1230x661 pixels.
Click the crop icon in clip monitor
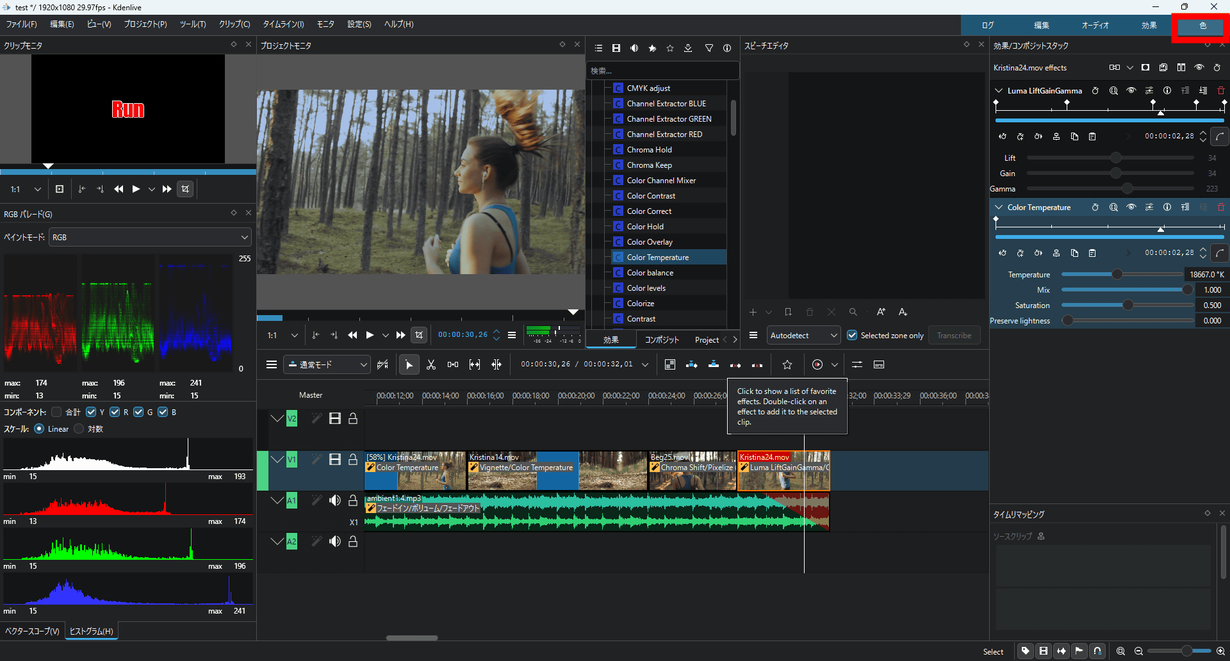185,189
